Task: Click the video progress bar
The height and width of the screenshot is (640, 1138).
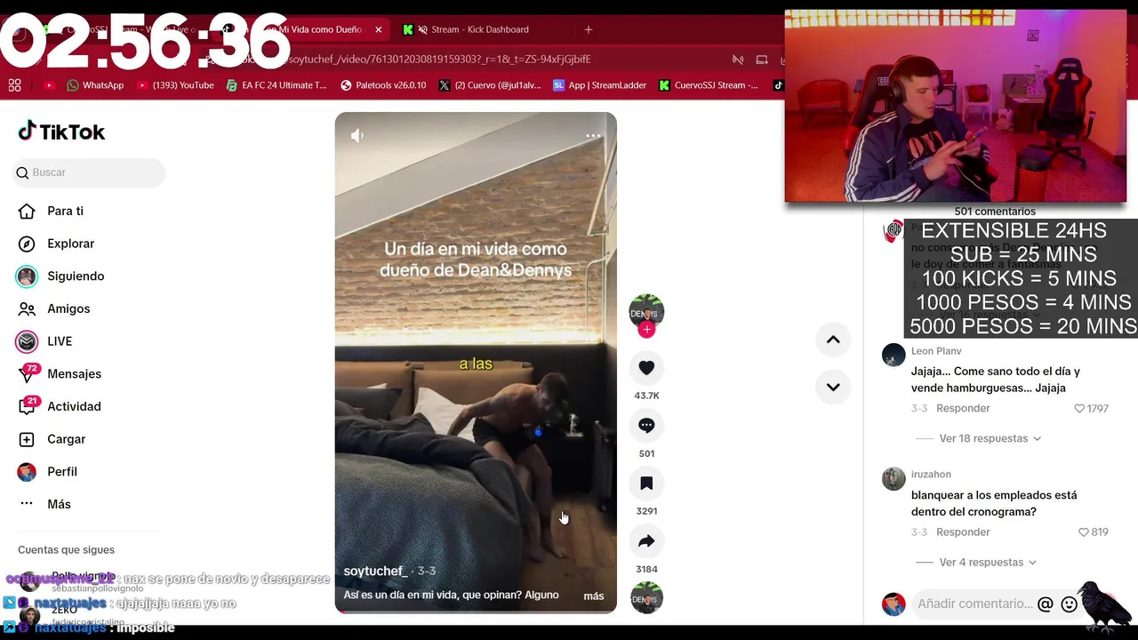Action: [476, 612]
